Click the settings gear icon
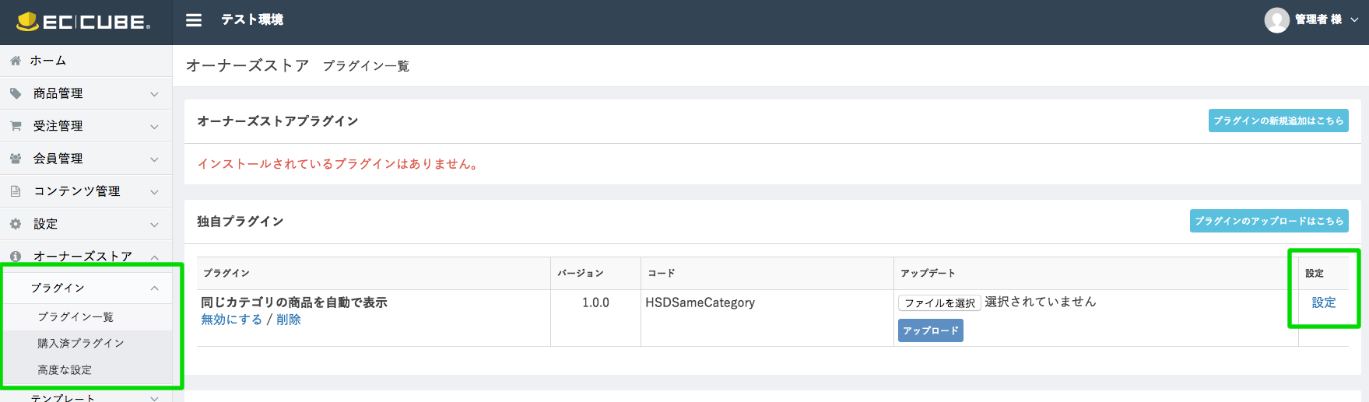The height and width of the screenshot is (402, 1369). [16, 224]
